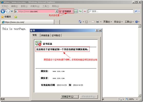Switch to the 常规 tab in certificate dialog

pyautogui.click(x=35, y=35)
